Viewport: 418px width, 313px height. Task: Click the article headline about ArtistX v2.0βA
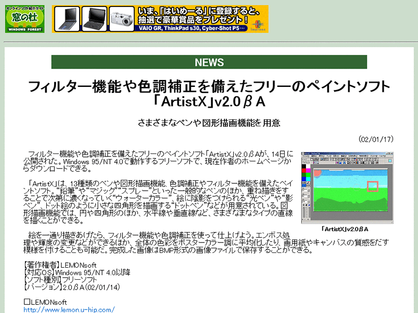point(209,94)
